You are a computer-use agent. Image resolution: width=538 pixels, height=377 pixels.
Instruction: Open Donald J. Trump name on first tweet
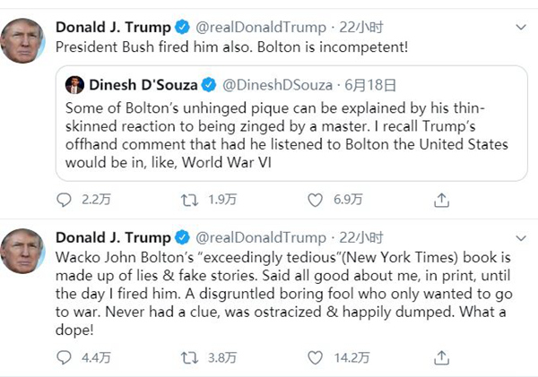click(113, 25)
